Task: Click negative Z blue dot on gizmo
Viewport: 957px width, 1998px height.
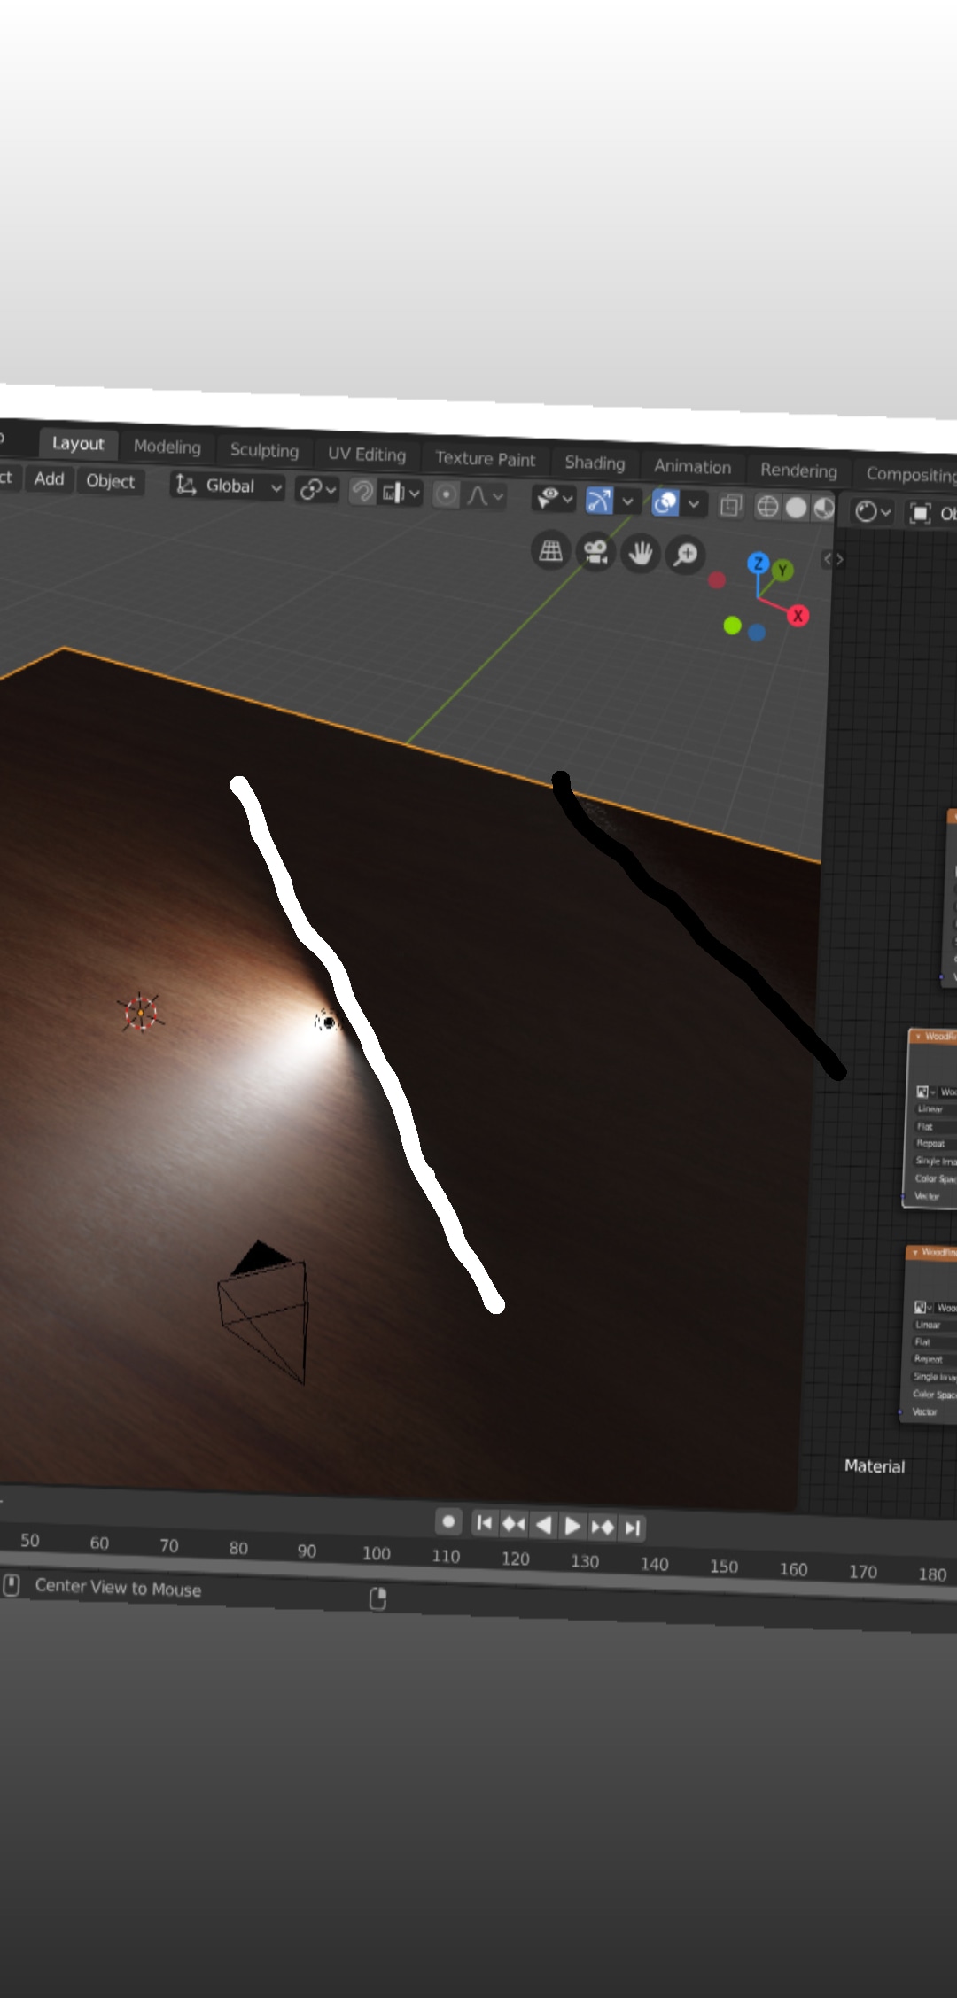Action: click(x=756, y=633)
